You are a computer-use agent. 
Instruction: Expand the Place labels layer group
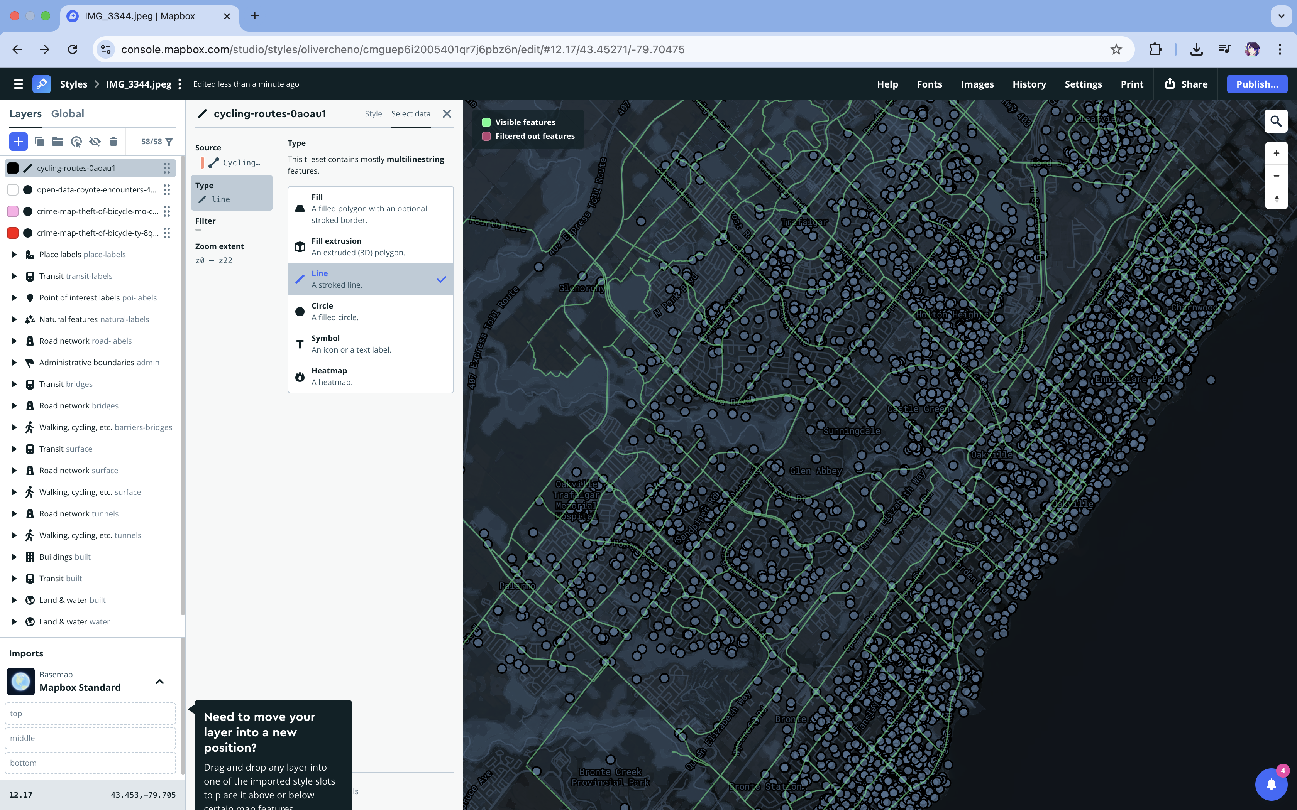click(14, 255)
